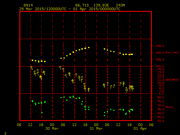Viewport: 180px width, 135px height.
Task: Click the highest yellow pressure data point
Action: (89, 48)
